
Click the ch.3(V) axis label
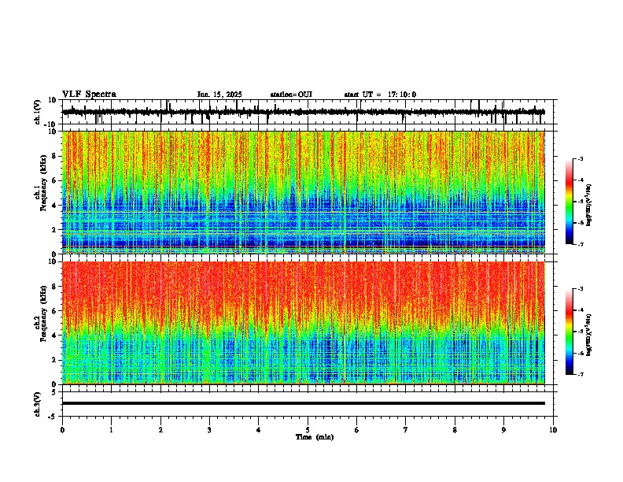tap(38, 405)
